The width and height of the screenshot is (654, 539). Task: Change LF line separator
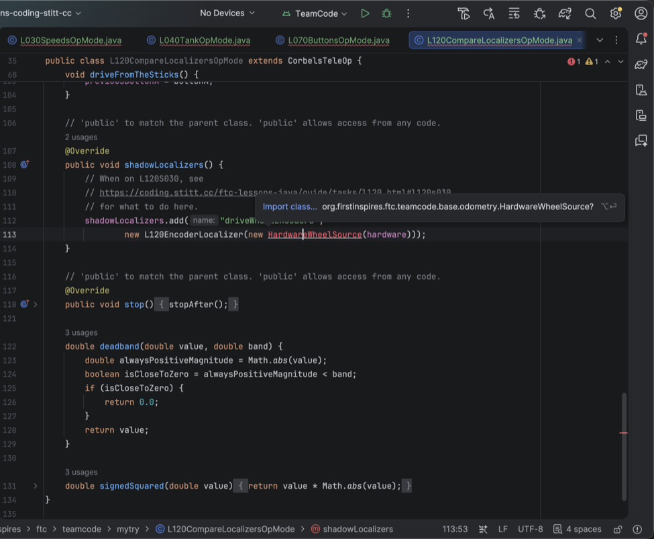pyautogui.click(x=502, y=529)
